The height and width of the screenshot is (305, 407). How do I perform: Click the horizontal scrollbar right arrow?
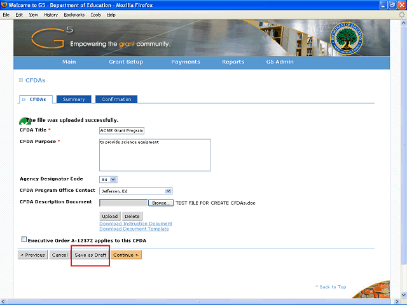397,302
